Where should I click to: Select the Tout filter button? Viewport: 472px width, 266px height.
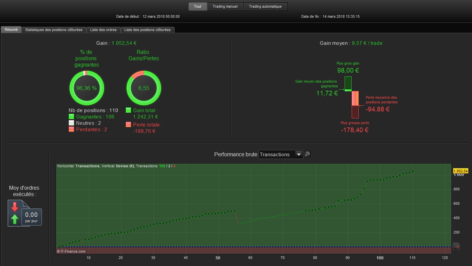(198, 6)
